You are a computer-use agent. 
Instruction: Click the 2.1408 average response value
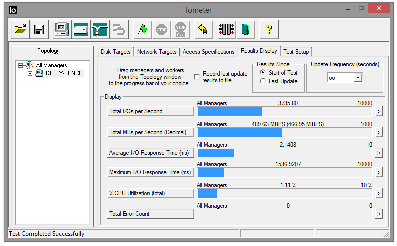point(288,145)
